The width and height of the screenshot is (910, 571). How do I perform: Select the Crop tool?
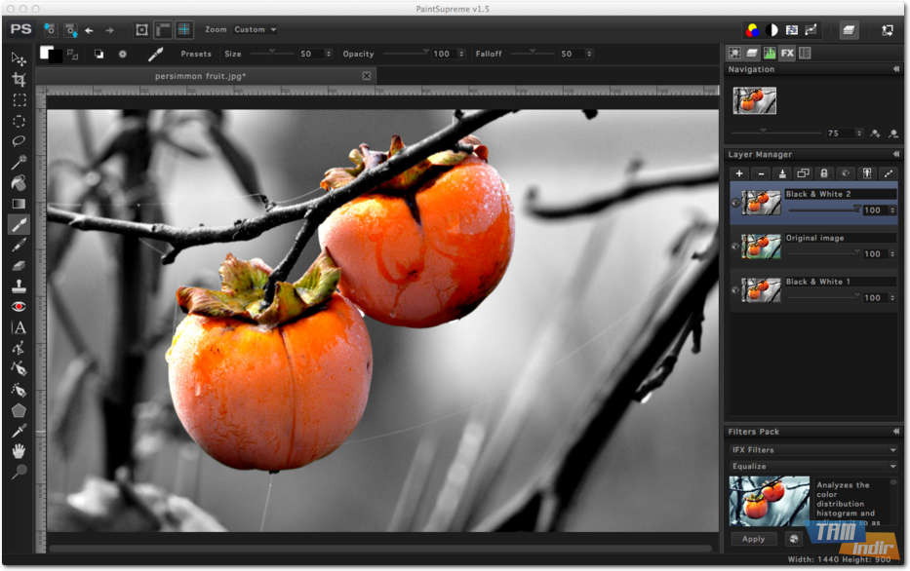19,79
